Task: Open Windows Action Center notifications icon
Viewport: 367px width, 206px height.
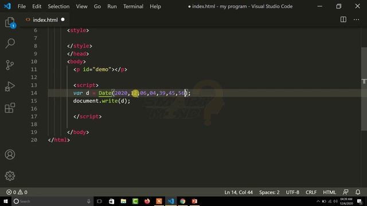Action: coord(360,201)
